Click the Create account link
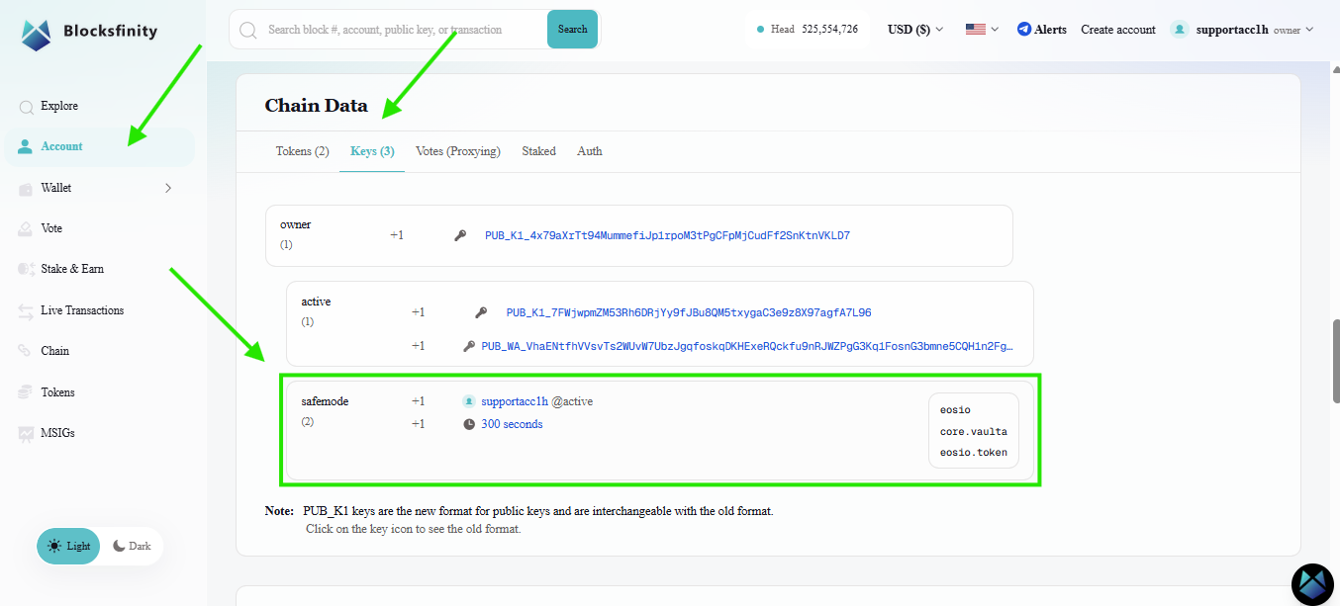This screenshot has width=1340, height=606. [1118, 30]
